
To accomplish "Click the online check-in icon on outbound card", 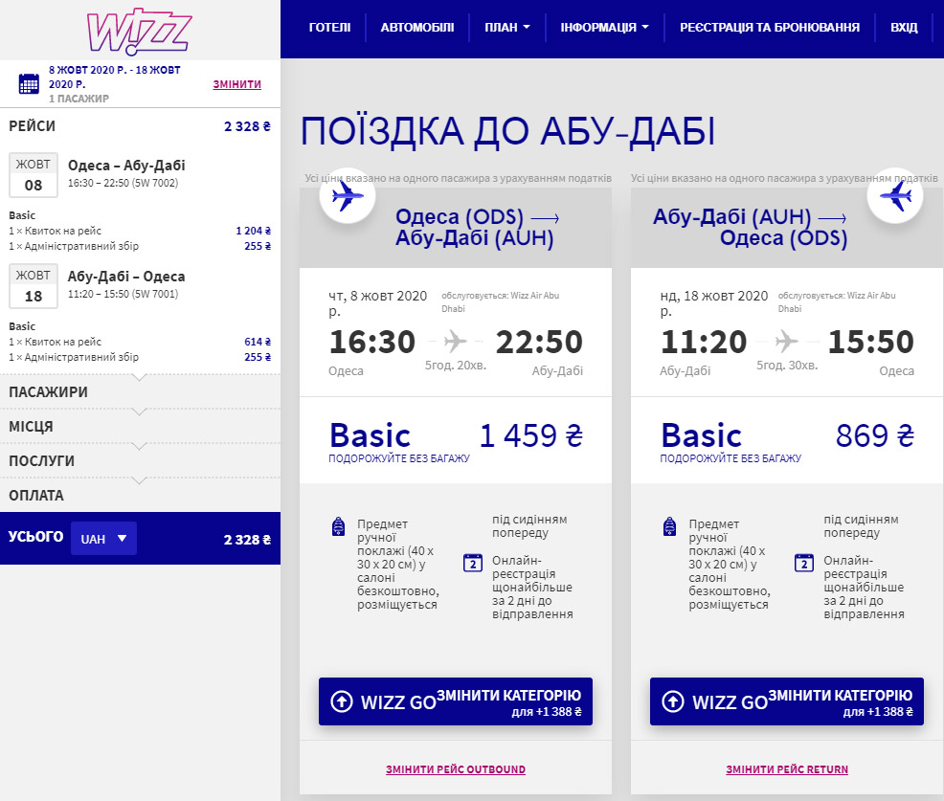I will pyautogui.click(x=471, y=565).
